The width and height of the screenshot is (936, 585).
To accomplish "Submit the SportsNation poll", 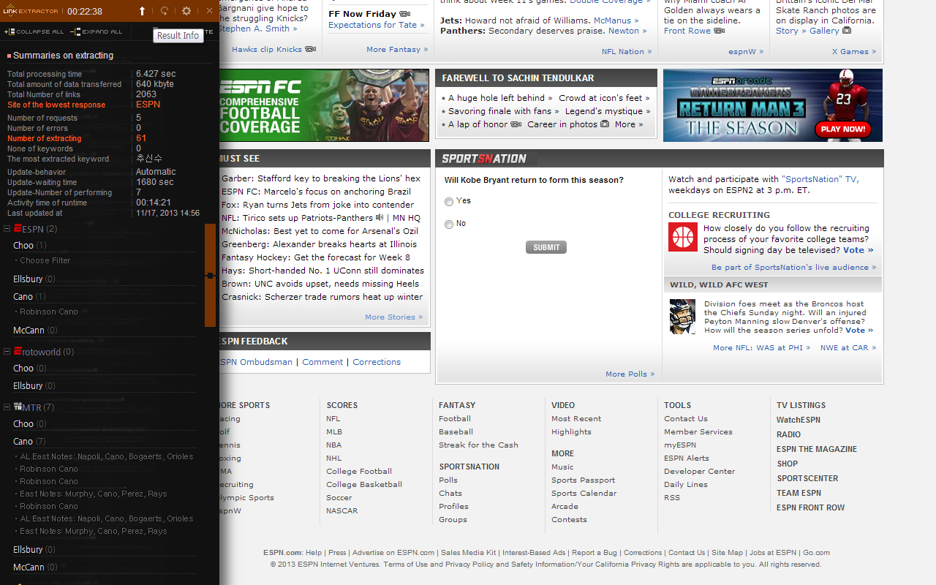I will [546, 247].
